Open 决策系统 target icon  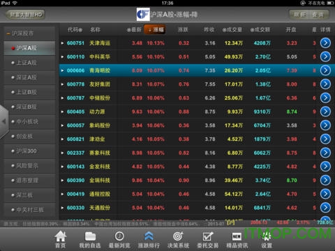coord(178,236)
